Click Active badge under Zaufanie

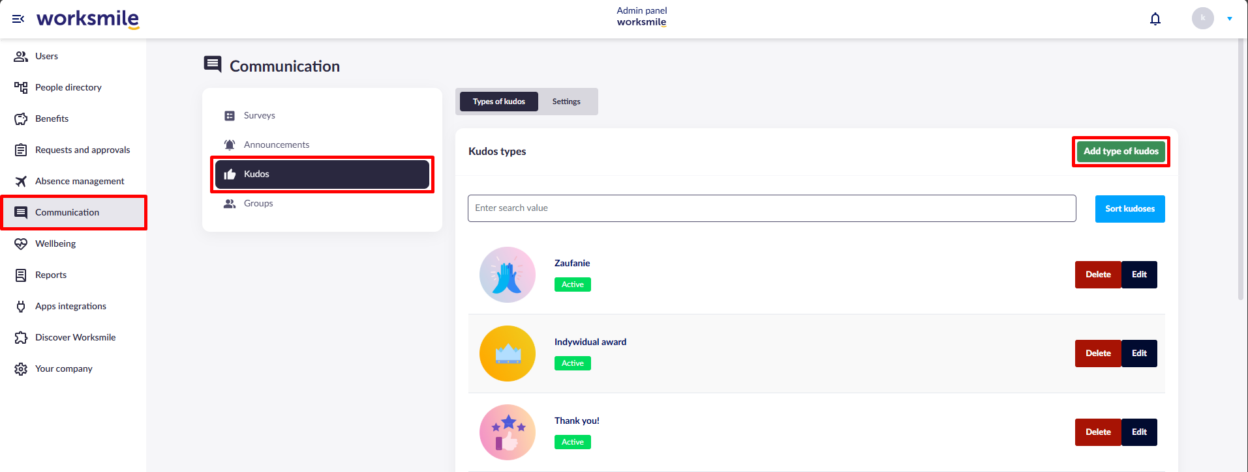(x=573, y=285)
